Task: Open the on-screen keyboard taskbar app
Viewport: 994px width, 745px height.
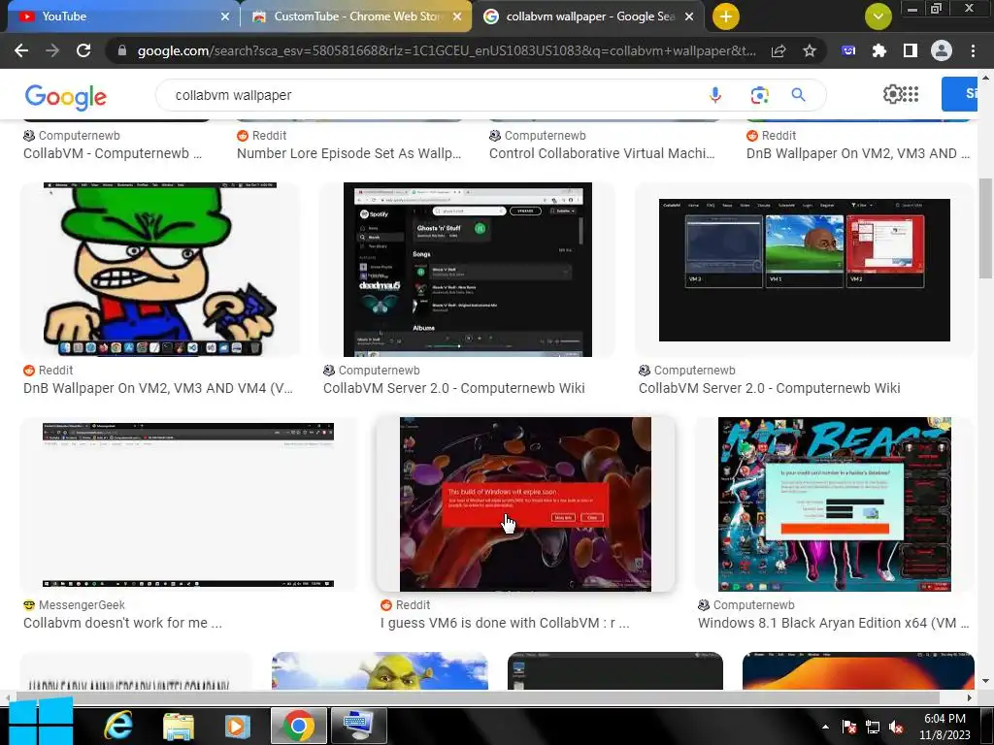Action: (359, 726)
